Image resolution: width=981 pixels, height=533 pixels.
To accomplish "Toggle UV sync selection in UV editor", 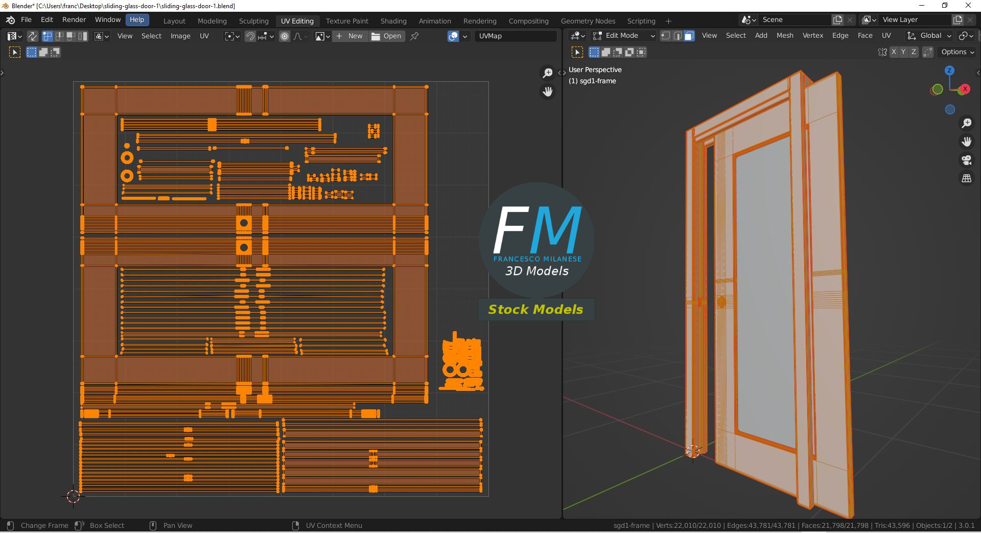I will click(x=32, y=36).
